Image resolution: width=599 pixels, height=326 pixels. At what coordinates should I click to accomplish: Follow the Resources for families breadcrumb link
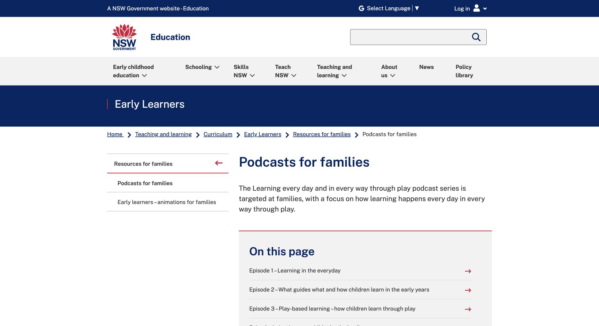pos(322,134)
